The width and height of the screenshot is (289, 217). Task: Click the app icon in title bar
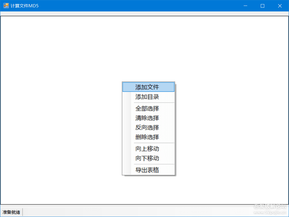[x=6, y=6]
